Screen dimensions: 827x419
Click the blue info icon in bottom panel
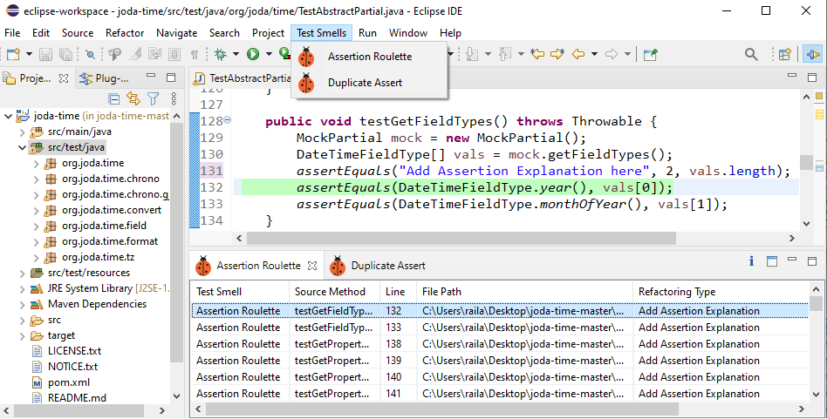click(752, 261)
